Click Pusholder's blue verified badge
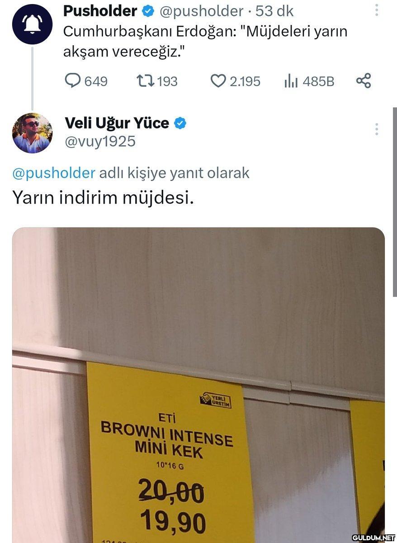The height and width of the screenshot is (543, 397). pos(148,11)
